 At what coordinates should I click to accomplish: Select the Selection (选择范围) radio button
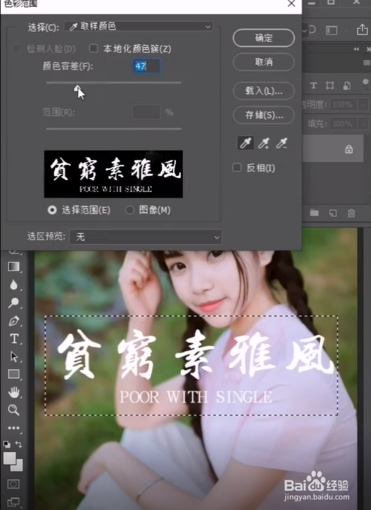click(x=52, y=210)
